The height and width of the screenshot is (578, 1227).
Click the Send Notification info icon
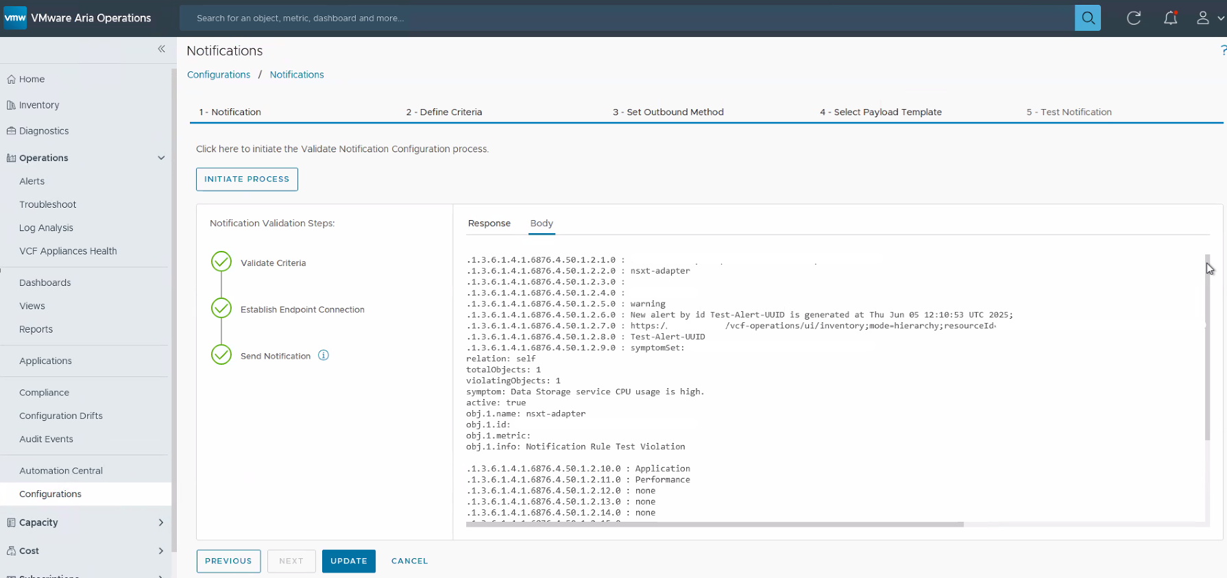click(x=324, y=355)
